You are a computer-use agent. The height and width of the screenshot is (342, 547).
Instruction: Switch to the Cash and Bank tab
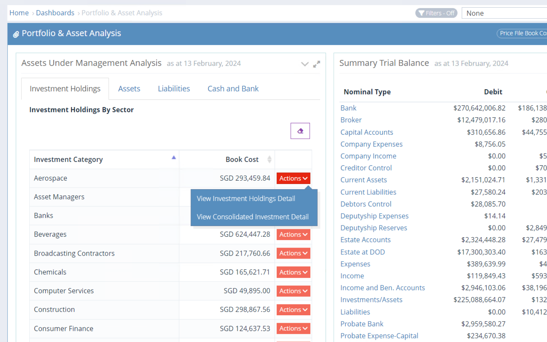tap(233, 89)
